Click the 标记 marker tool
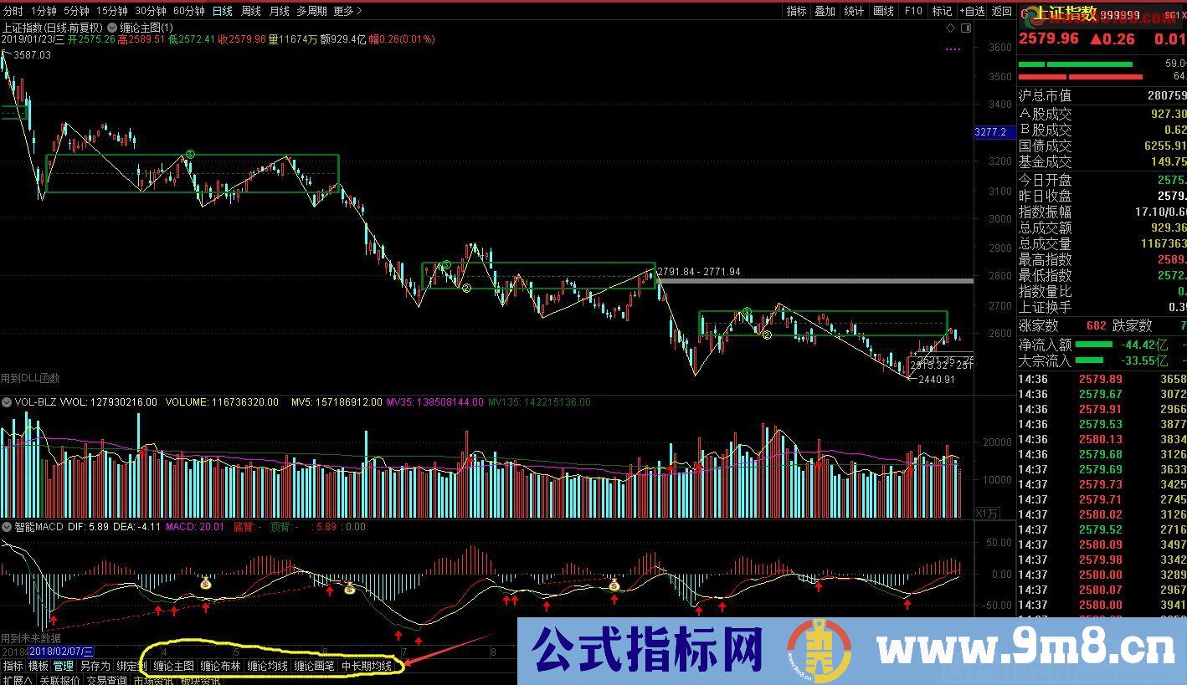 941,11
